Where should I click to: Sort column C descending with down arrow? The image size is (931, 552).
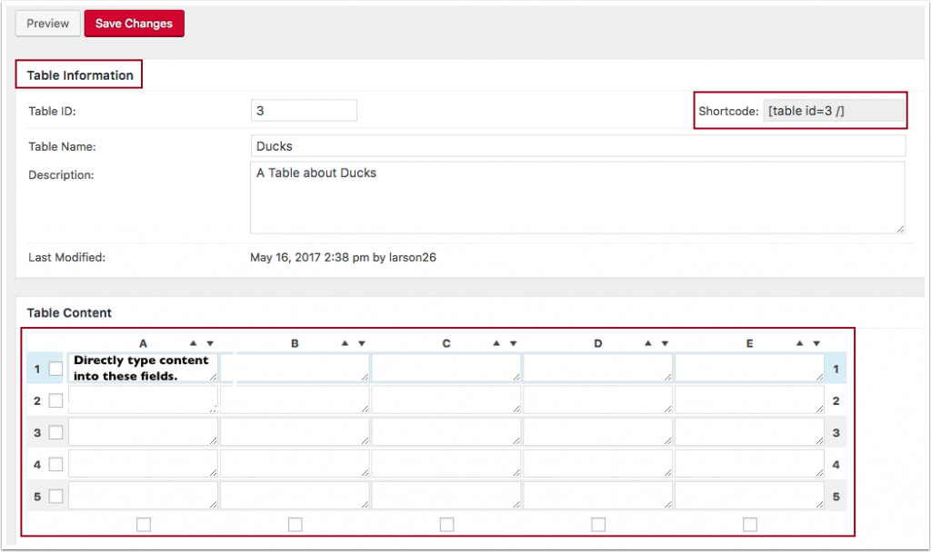pyautogui.click(x=514, y=343)
